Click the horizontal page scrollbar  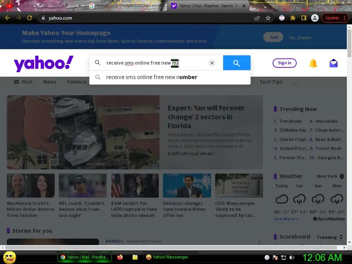pyautogui.click(x=170, y=247)
